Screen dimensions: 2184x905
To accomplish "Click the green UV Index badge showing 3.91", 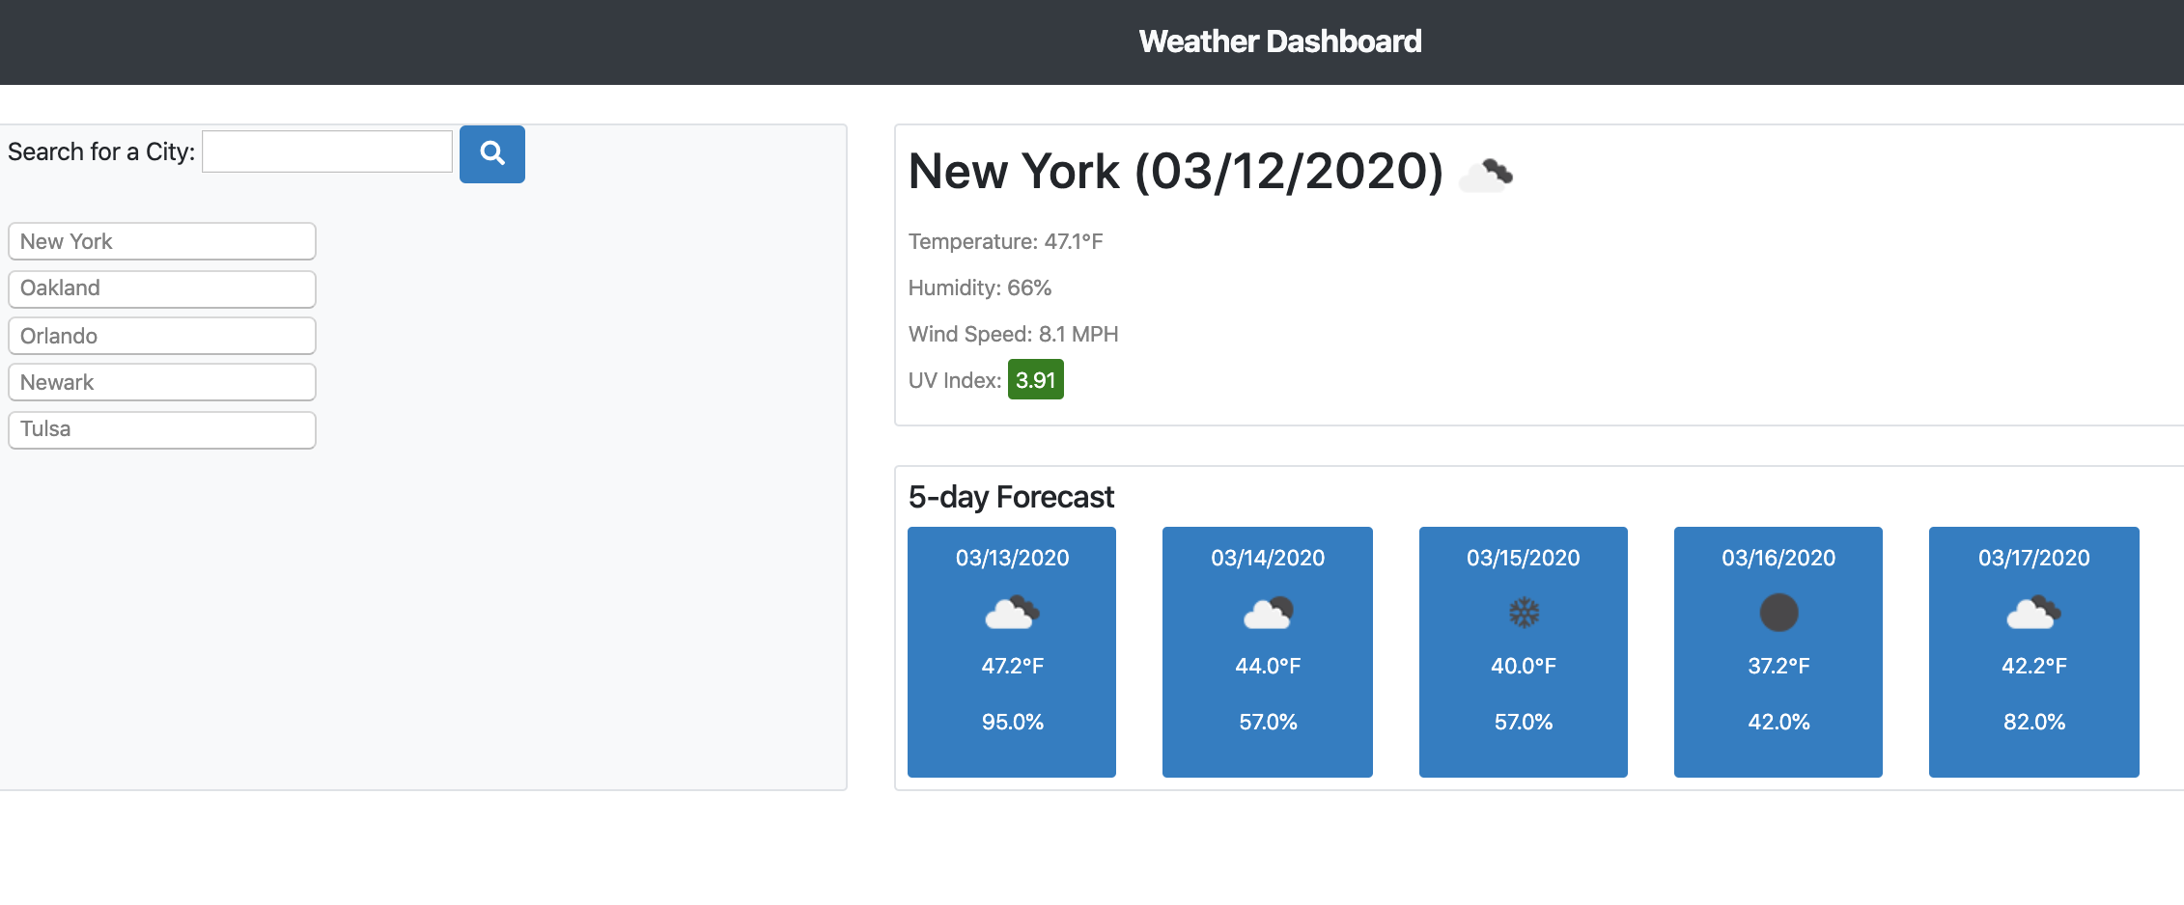I will [1035, 379].
